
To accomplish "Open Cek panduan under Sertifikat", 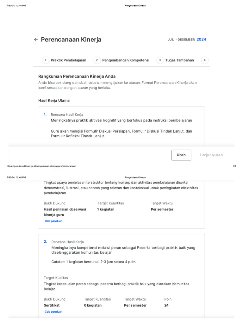I will point(53,312).
